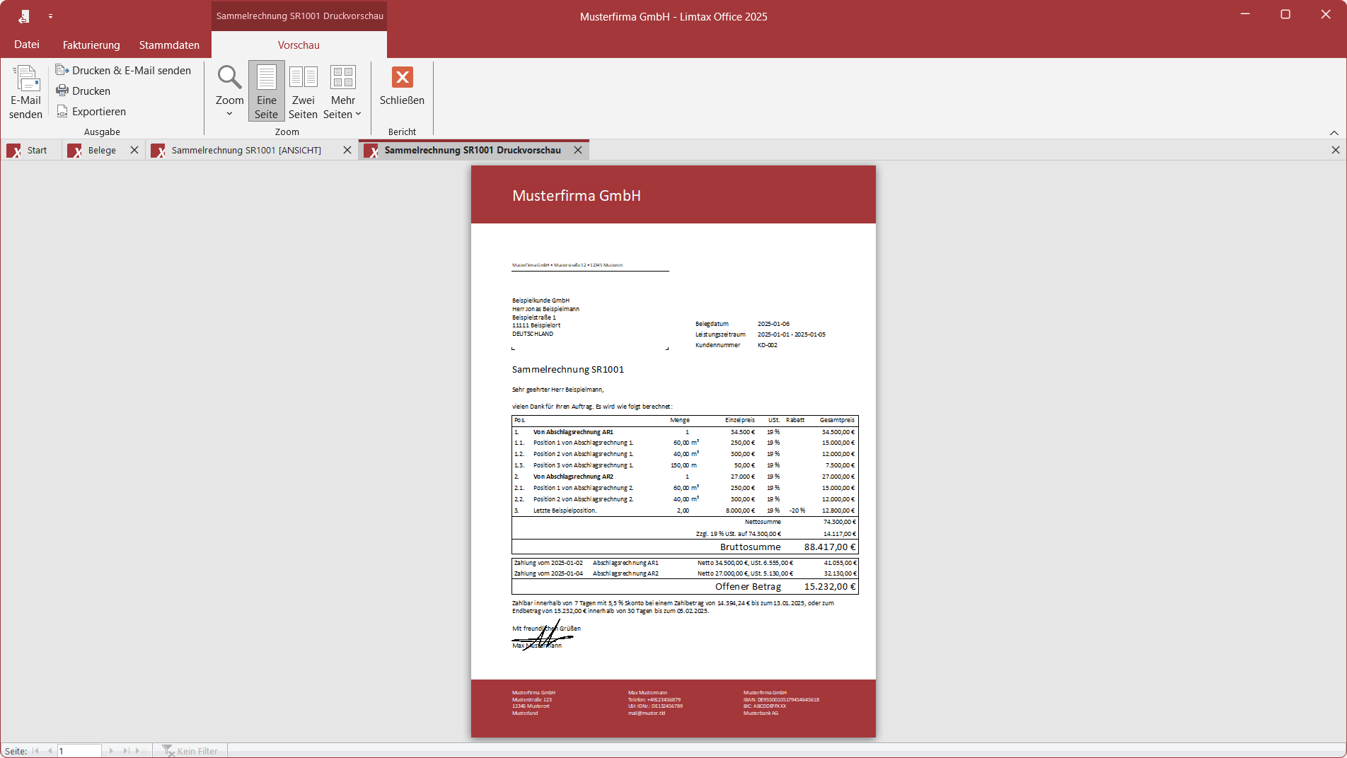Go to next page arrow
Image resolution: width=1347 pixels, height=758 pixels.
111,750
